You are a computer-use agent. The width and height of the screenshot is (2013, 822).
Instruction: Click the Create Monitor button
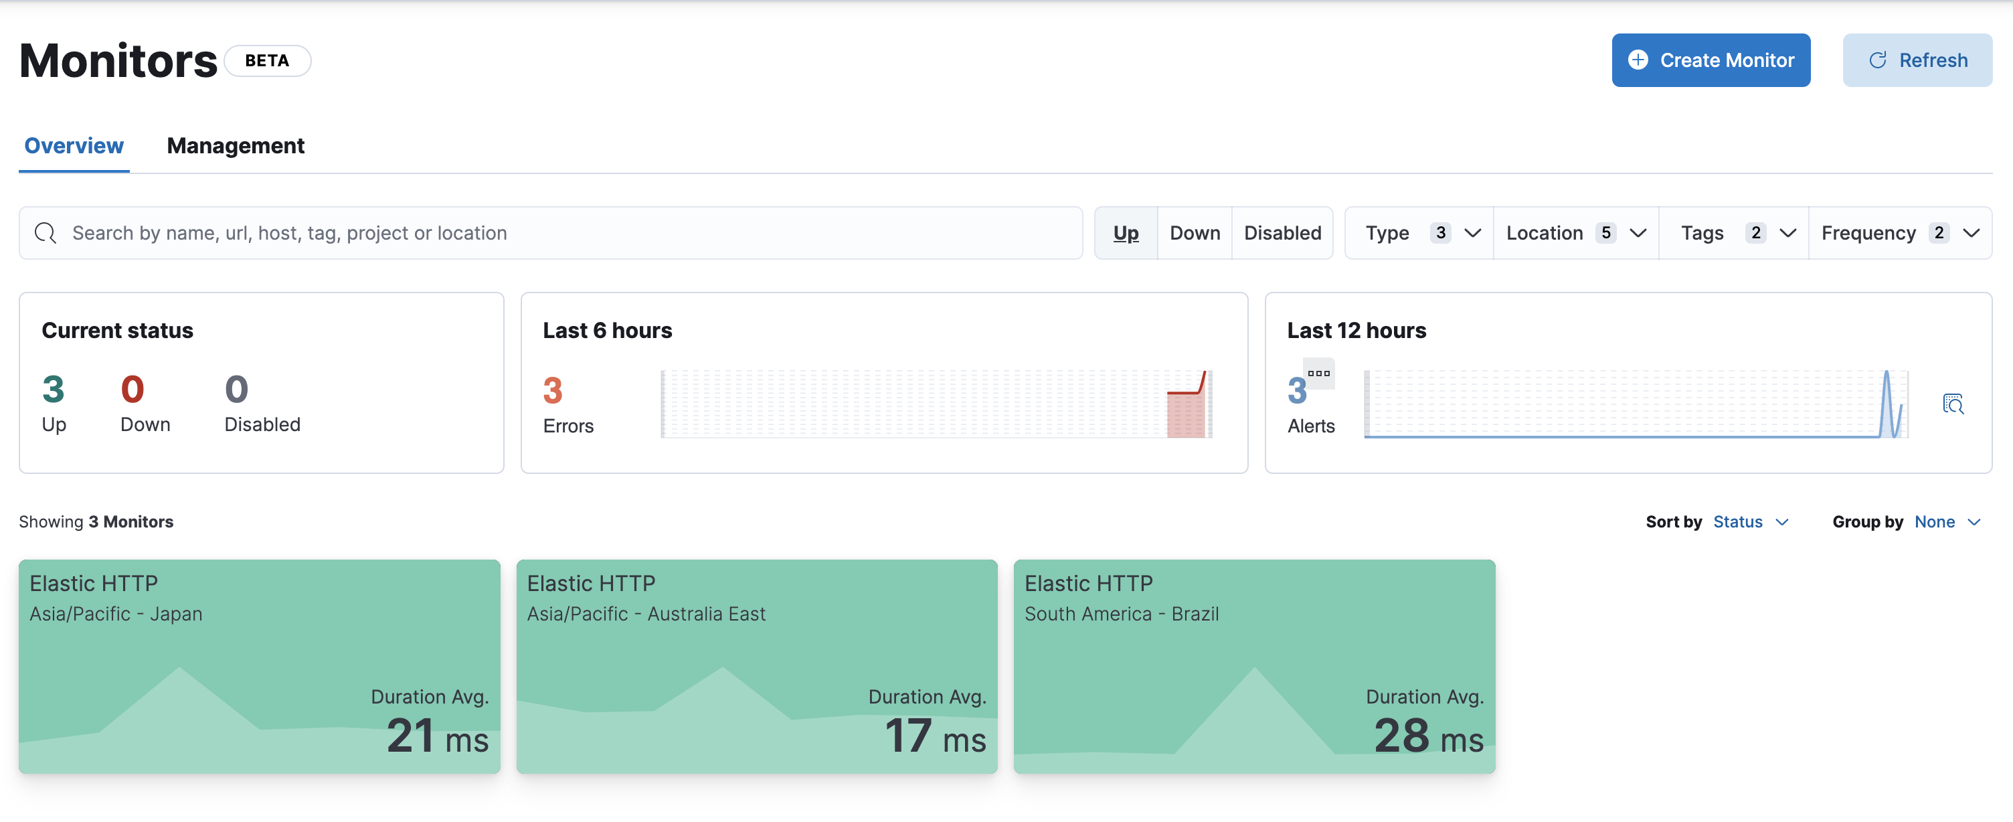pos(1711,60)
